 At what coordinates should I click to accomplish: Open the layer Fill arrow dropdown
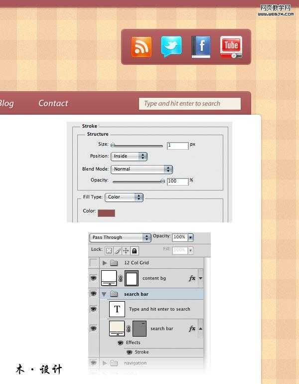[x=190, y=250]
